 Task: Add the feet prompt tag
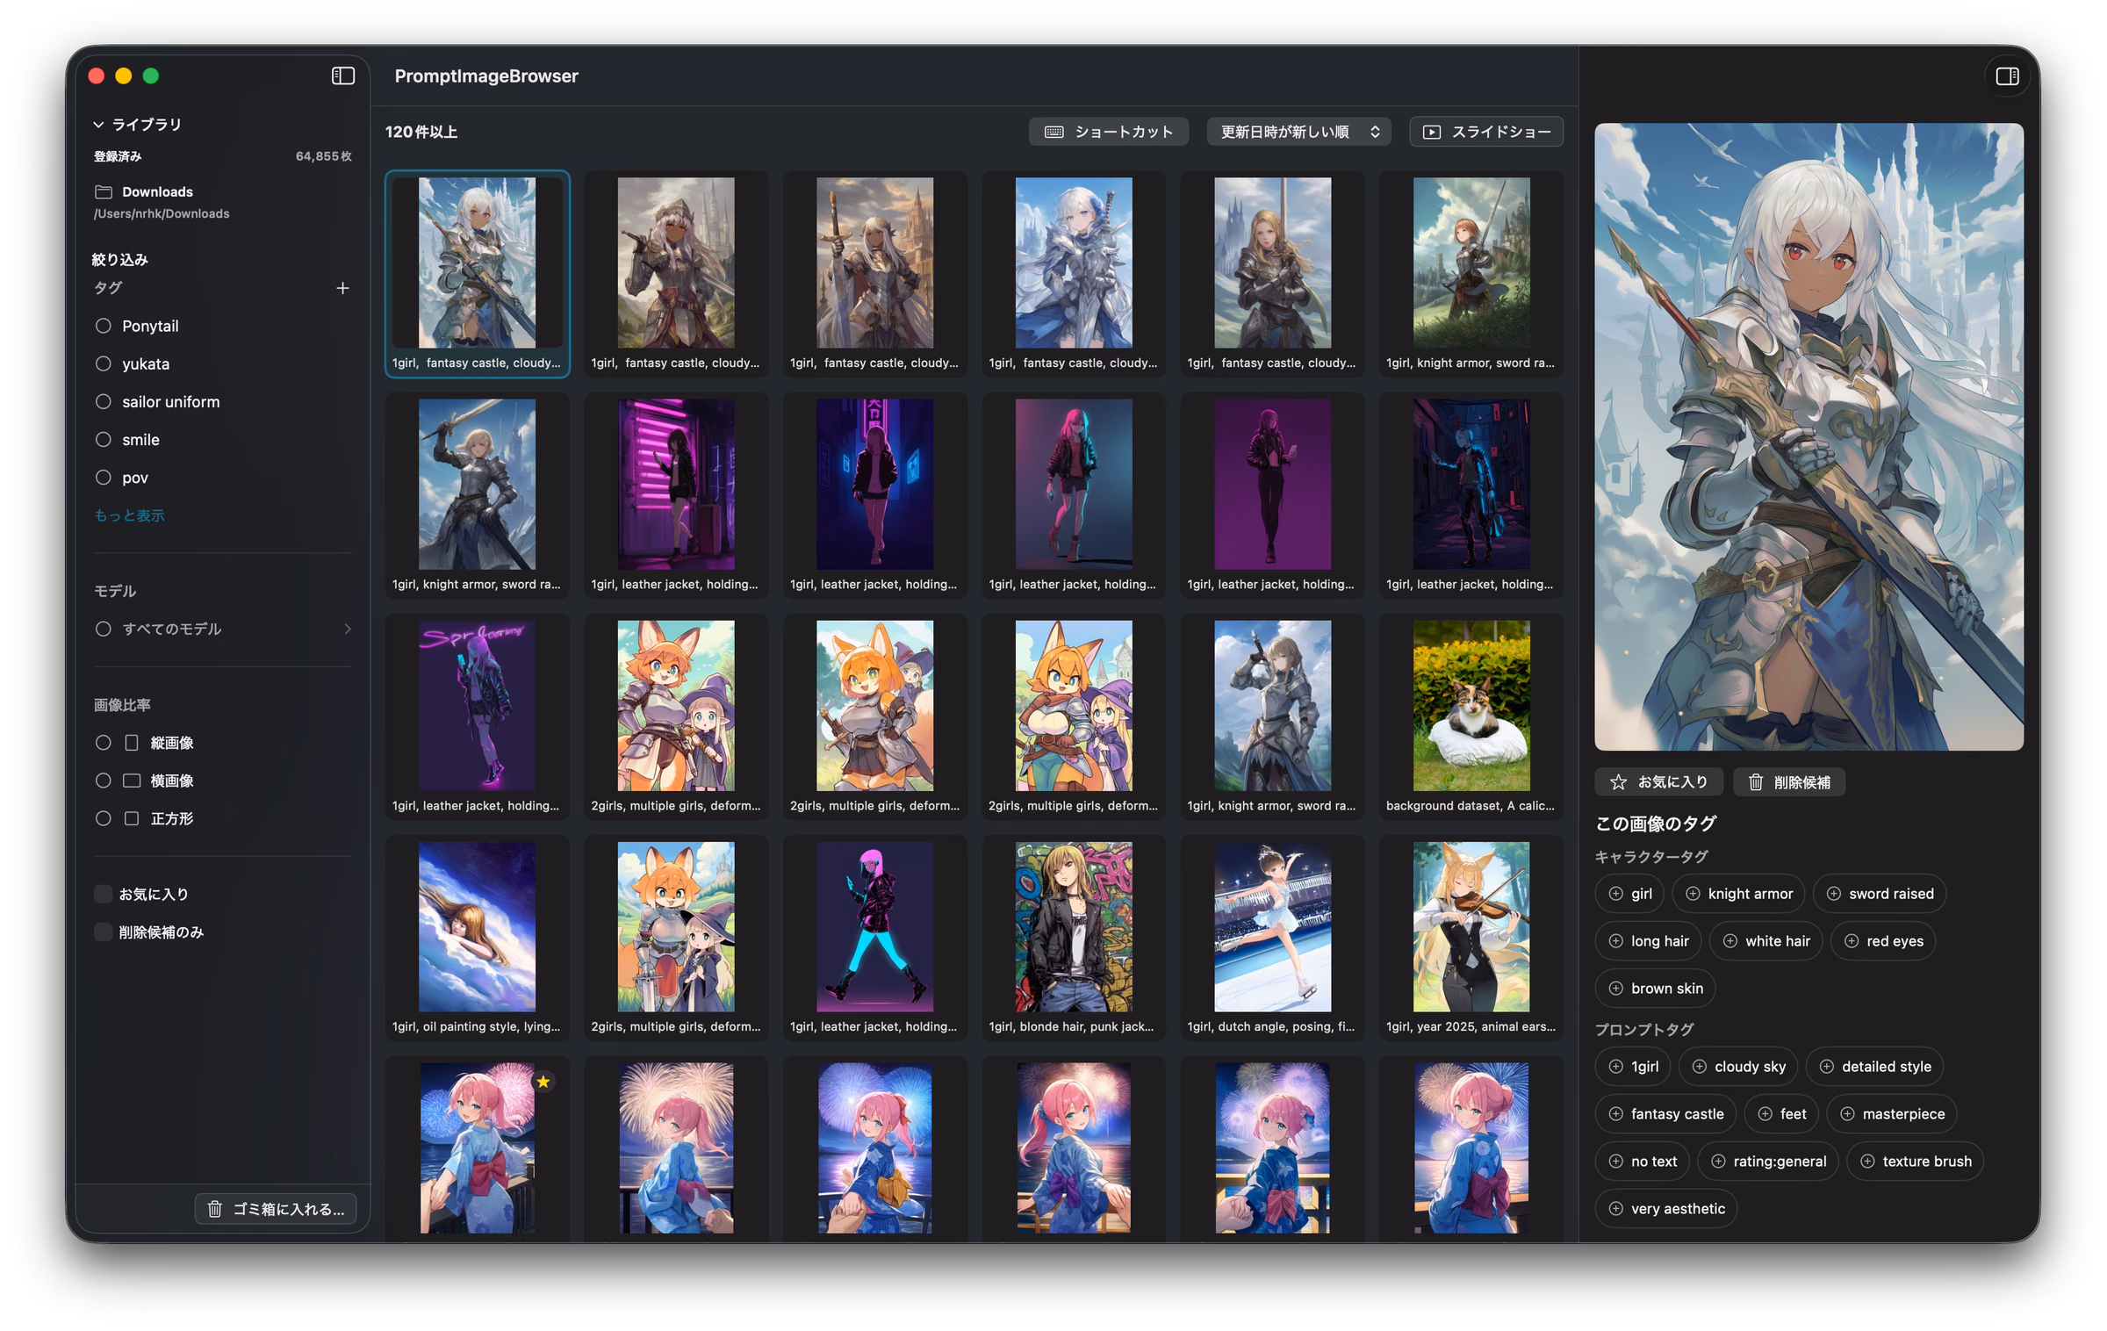(1780, 1114)
